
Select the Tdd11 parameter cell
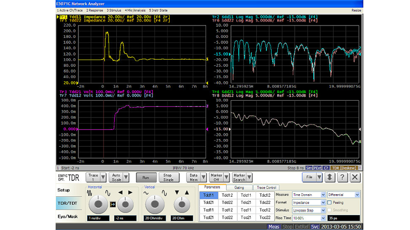point(209,195)
